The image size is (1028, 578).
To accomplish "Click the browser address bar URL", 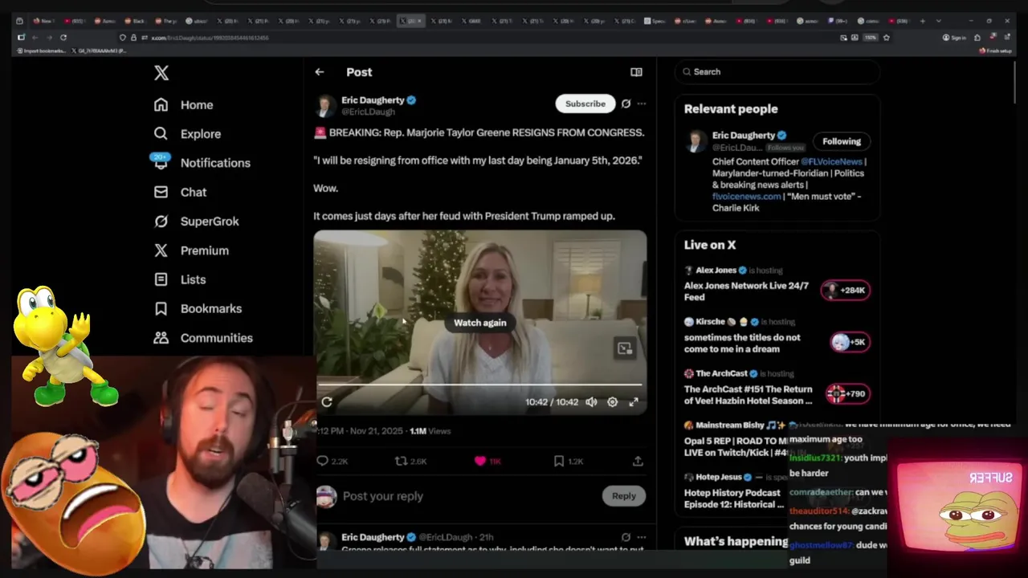I will 210,38.
